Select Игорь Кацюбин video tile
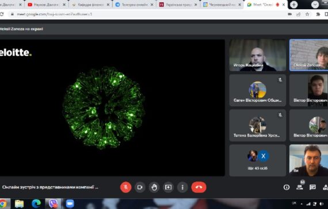This screenshot has height=209, width=328. (258, 55)
